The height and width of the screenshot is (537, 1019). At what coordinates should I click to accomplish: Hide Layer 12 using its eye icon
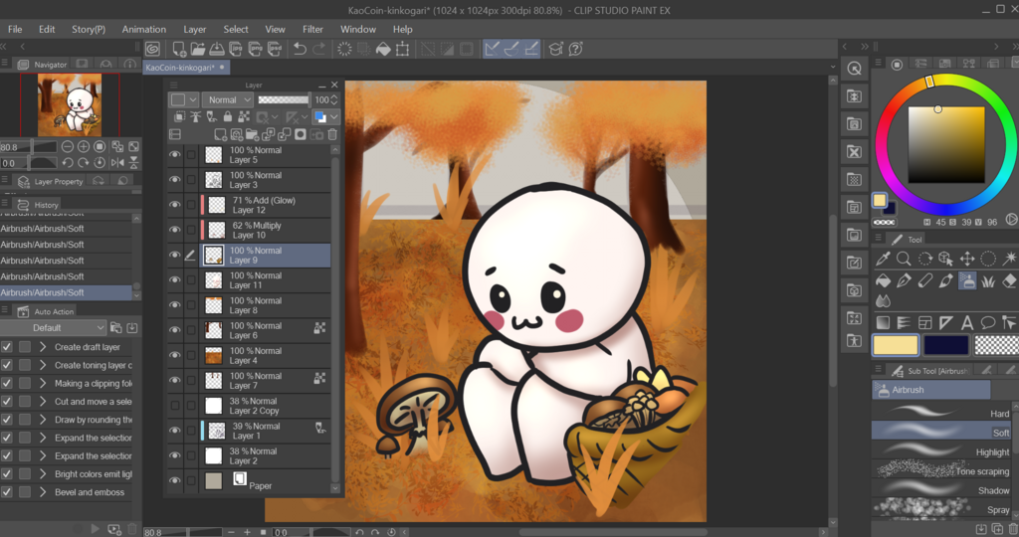click(175, 205)
